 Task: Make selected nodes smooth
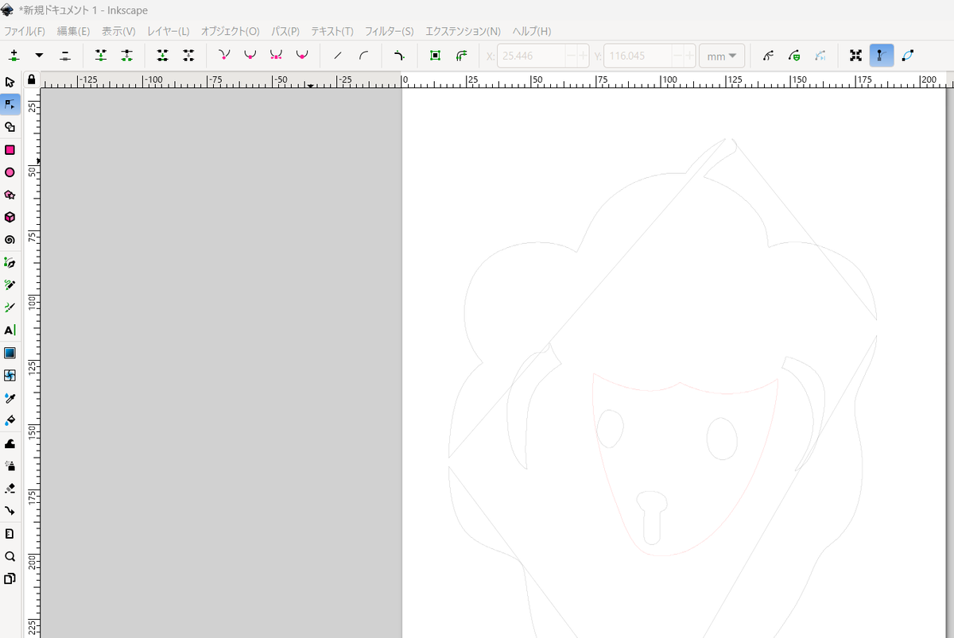(250, 56)
